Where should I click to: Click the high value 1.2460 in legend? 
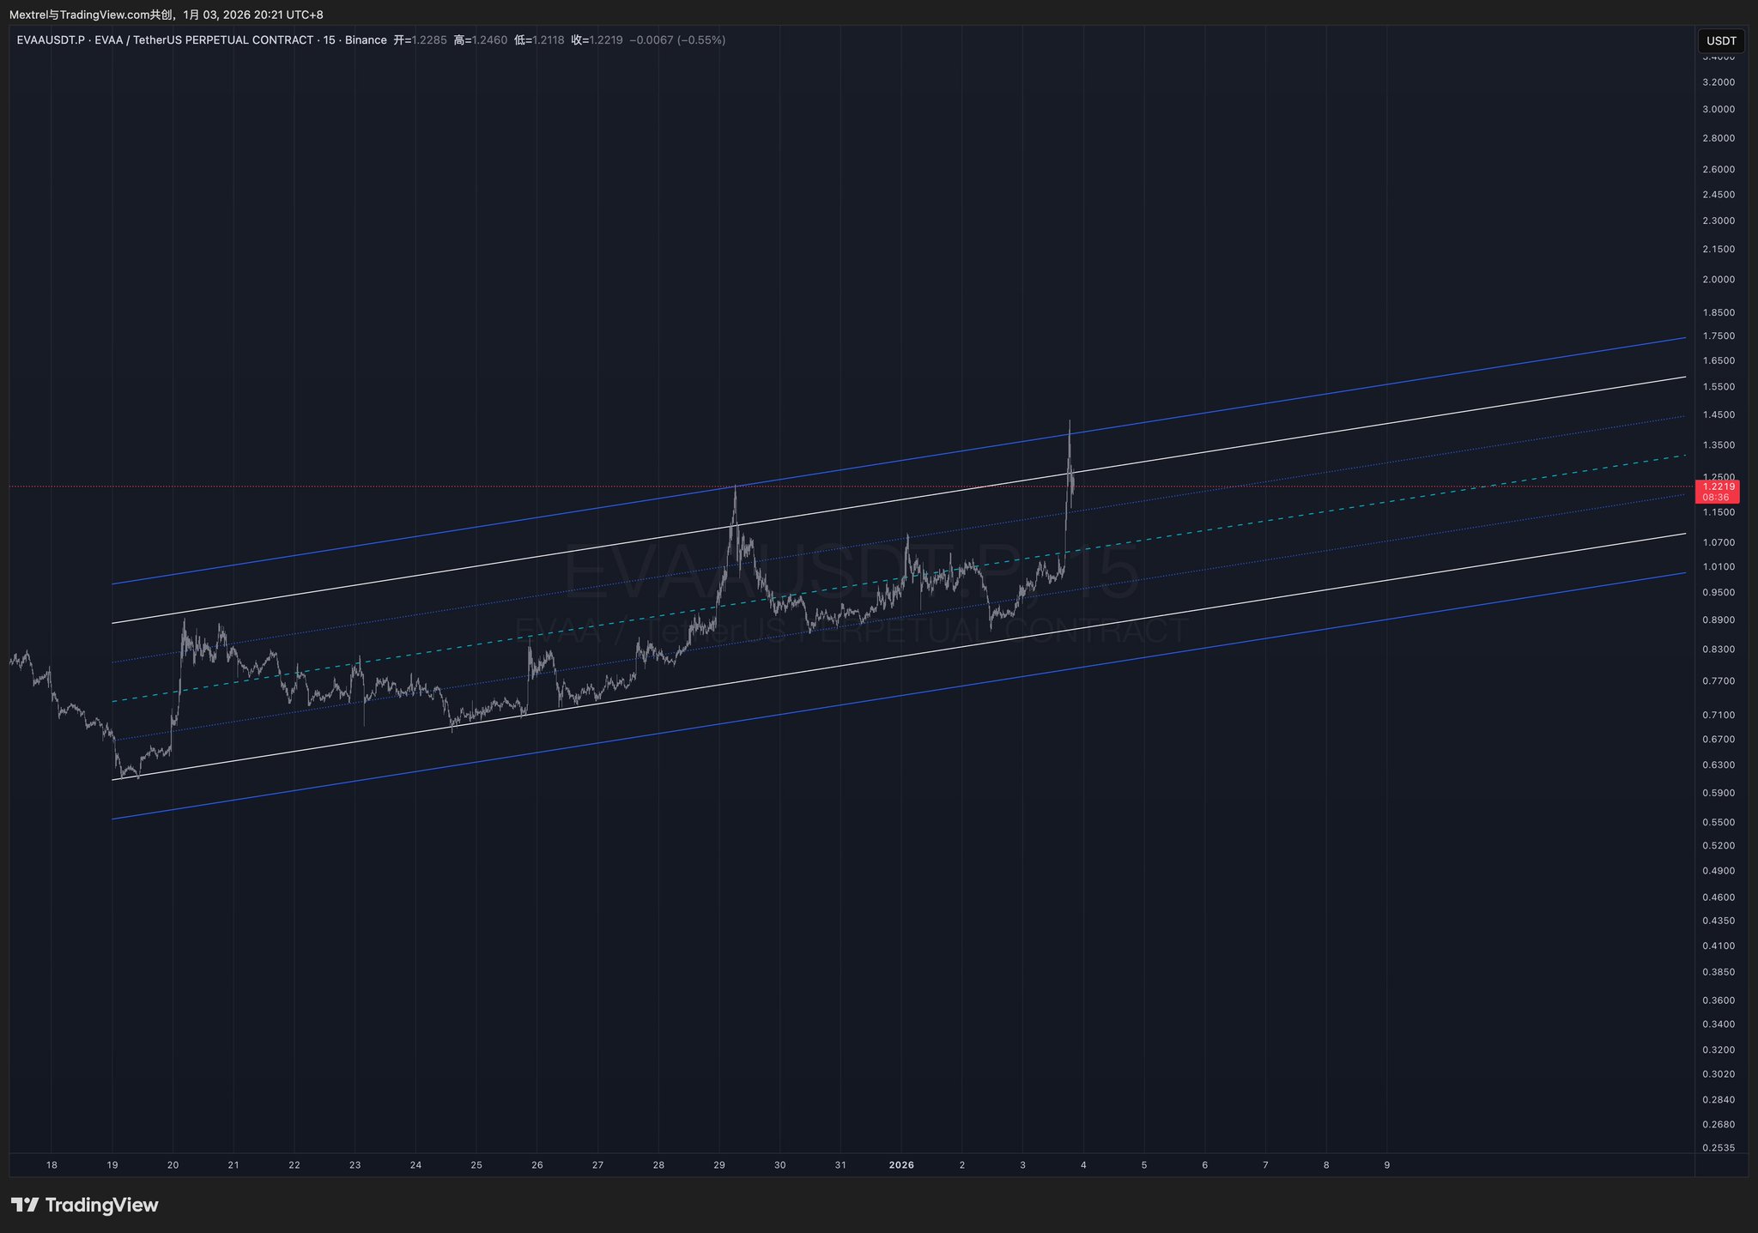pyautogui.click(x=489, y=40)
